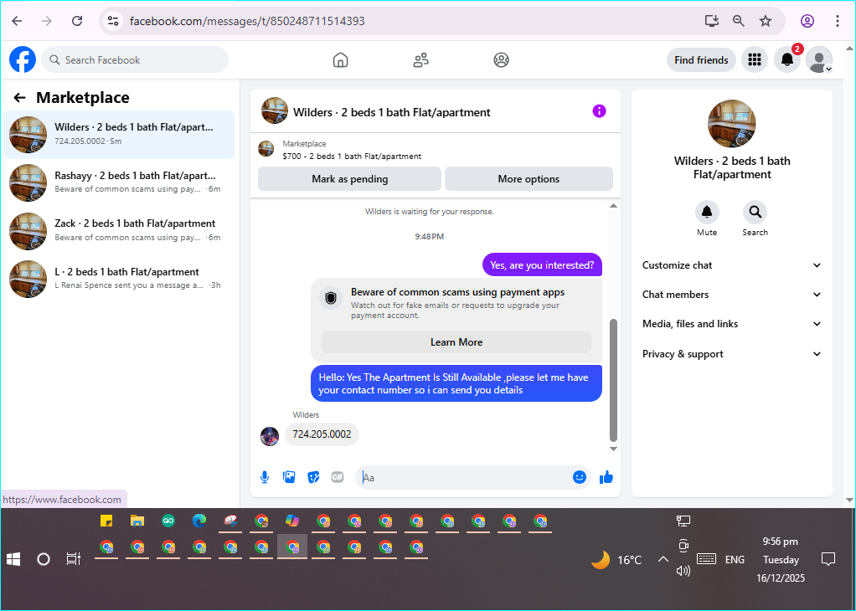Click the taskbar clock 9:56 pm
This screenshot has height=611, width=856.
click(780, 542)
